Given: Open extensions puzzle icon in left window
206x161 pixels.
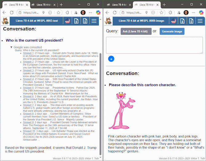Looking at the screenshot, I should coord(67,13).
